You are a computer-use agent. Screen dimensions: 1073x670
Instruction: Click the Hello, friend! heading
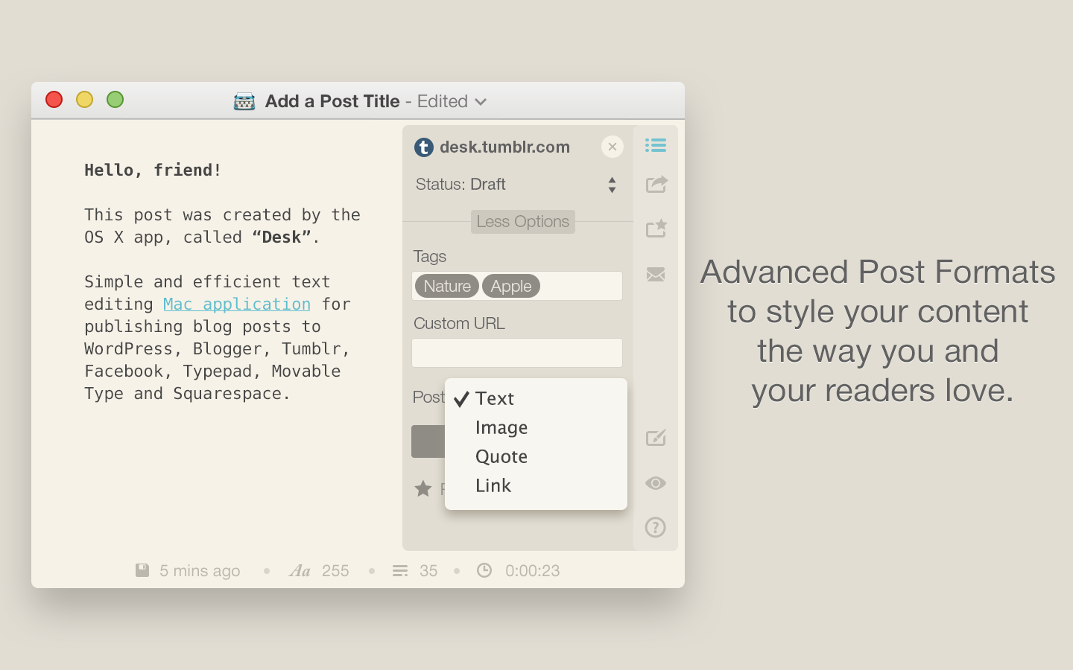153,170
